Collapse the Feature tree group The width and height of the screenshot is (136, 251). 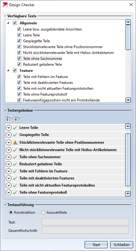(8, 71)
